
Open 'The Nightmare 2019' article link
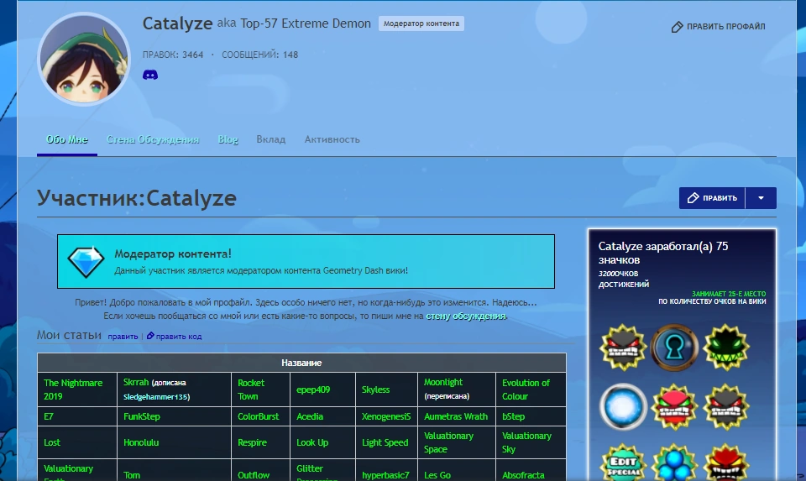73,390
